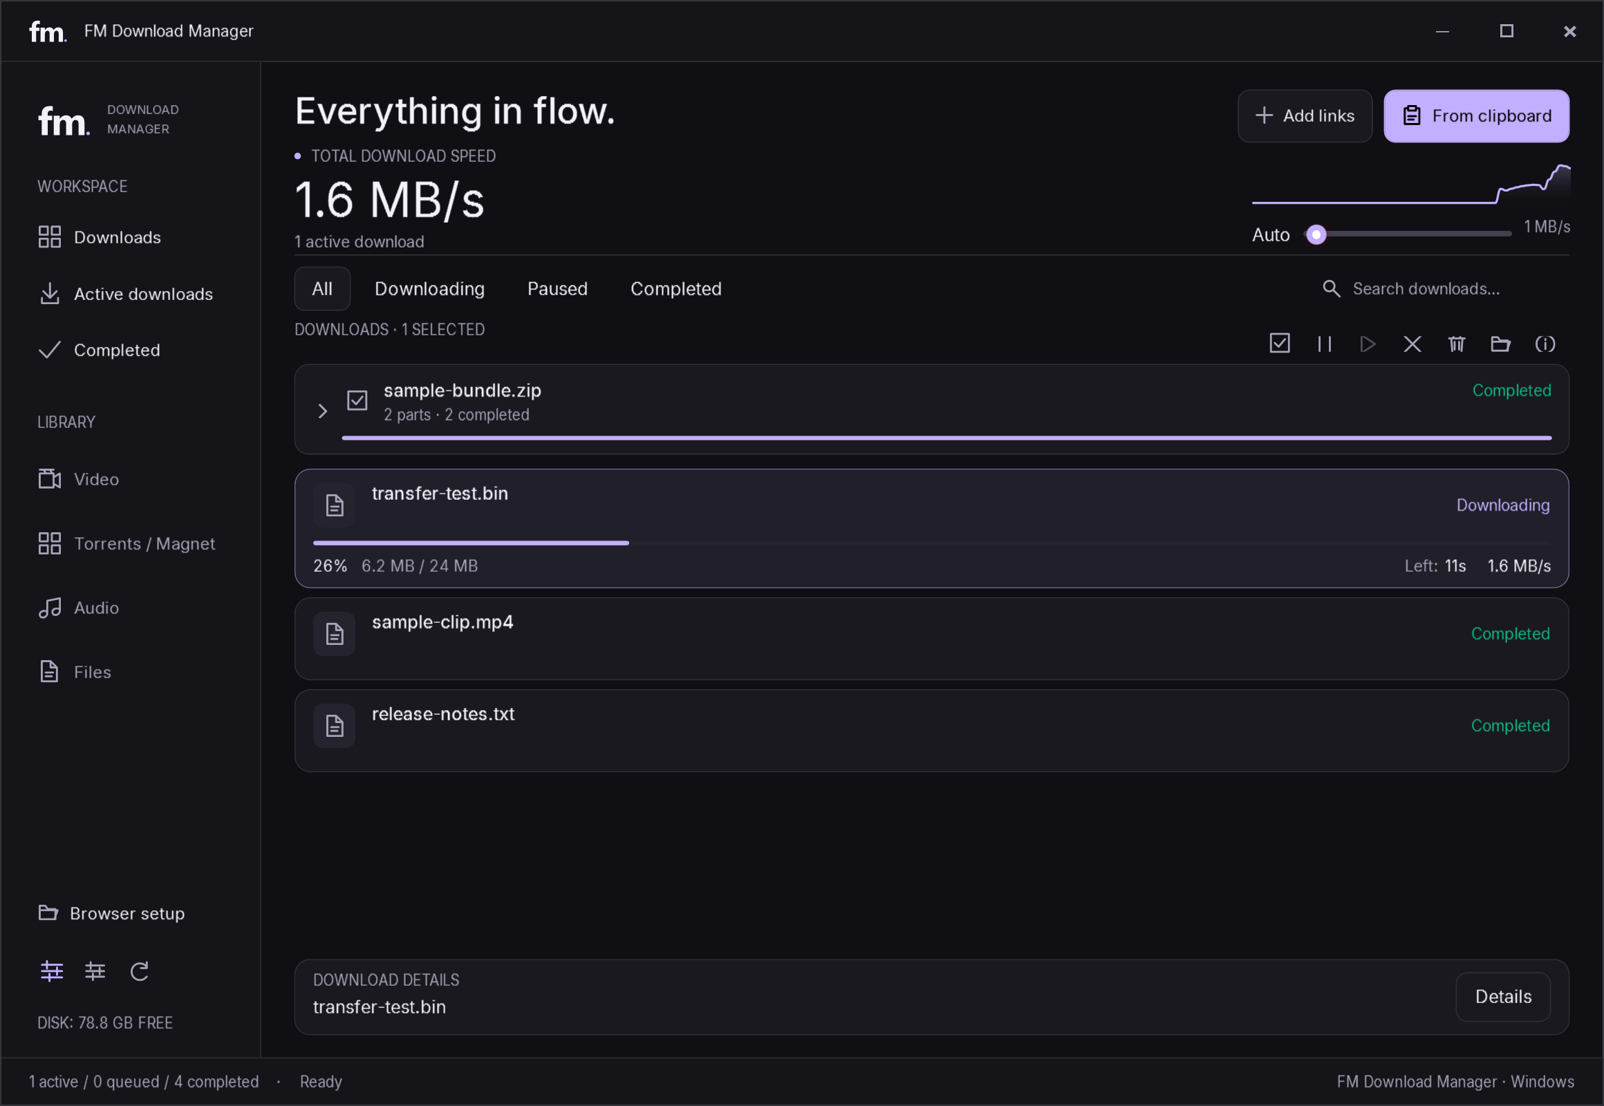1604x1106 pixels.
Task: Click the file icon of sample-clip.mp4
Action: pos(334,633)
